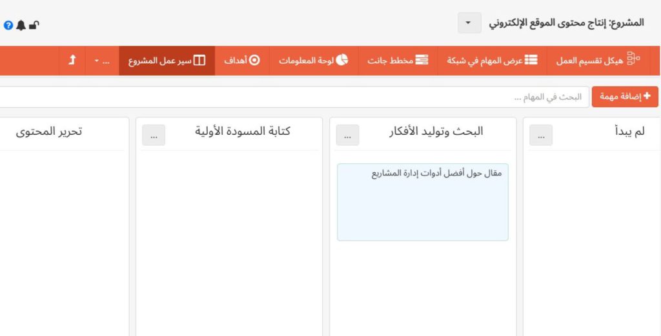This screenshot has height=336, width=661.
Task: Focus the البحث في المهام search field
Action: click(x=293, y=97)
